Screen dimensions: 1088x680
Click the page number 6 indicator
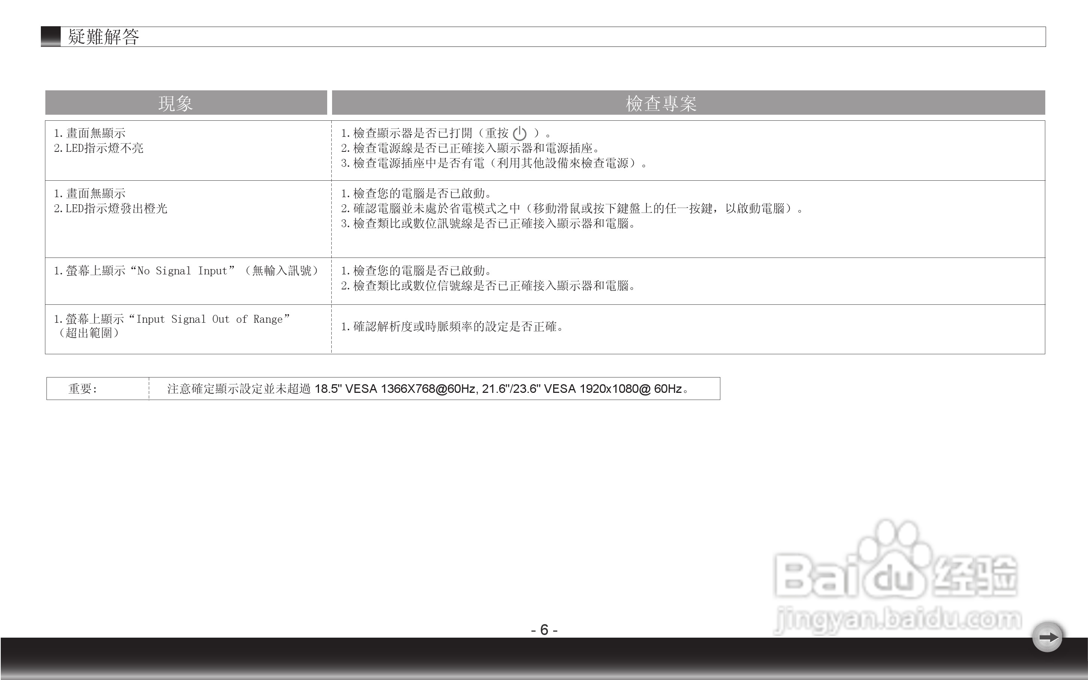[x=544, y=630]
